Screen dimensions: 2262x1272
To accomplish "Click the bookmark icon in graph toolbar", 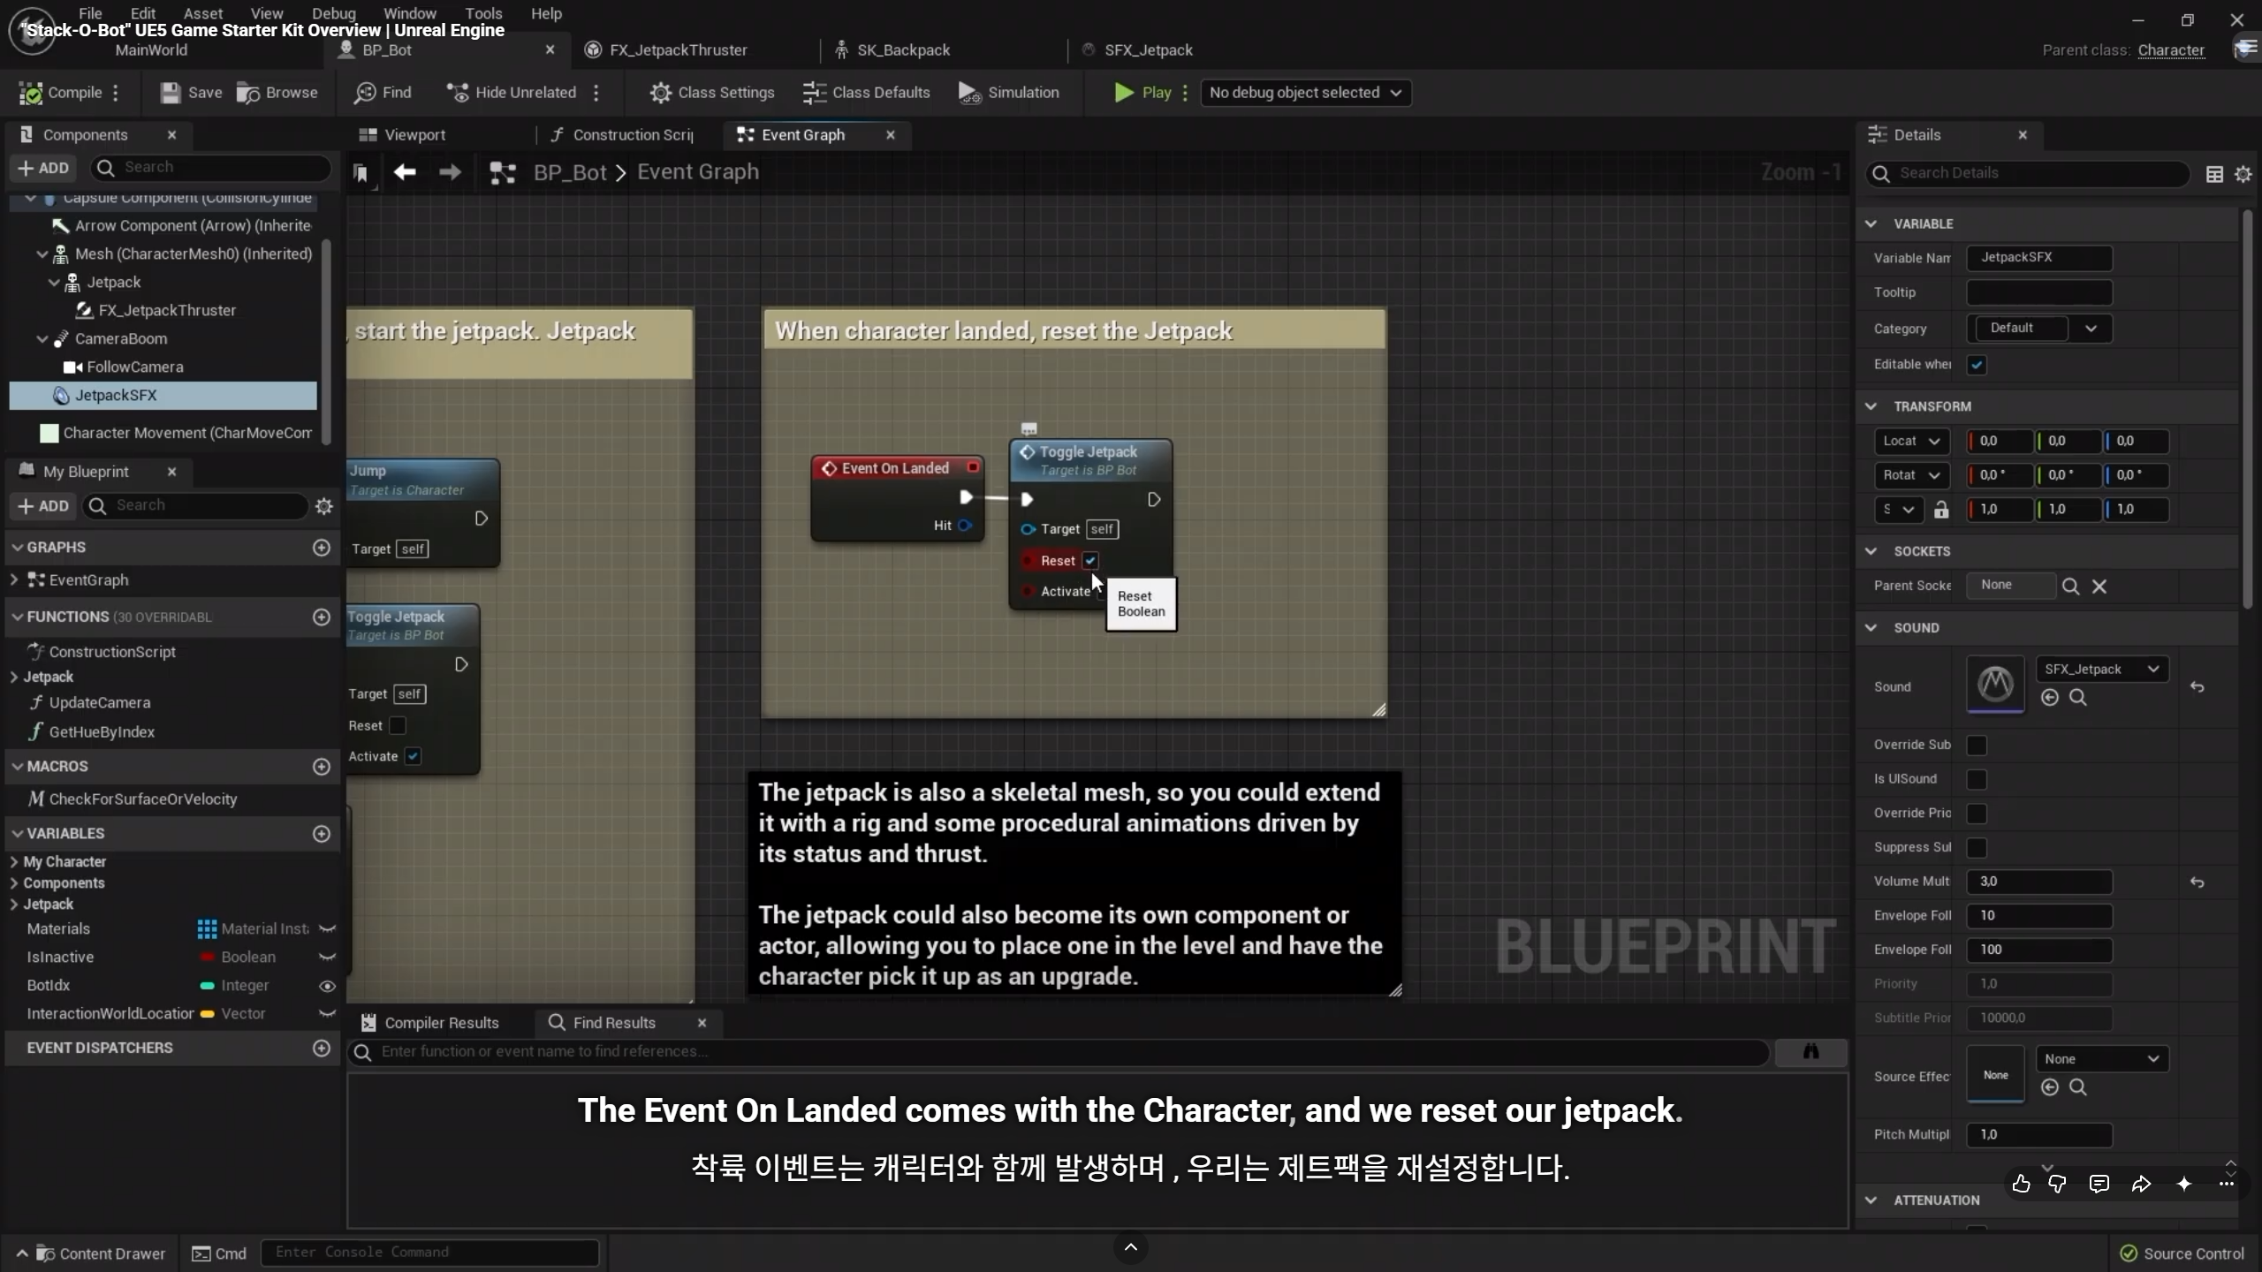I will pyautogui.click(x=361, y=173).
